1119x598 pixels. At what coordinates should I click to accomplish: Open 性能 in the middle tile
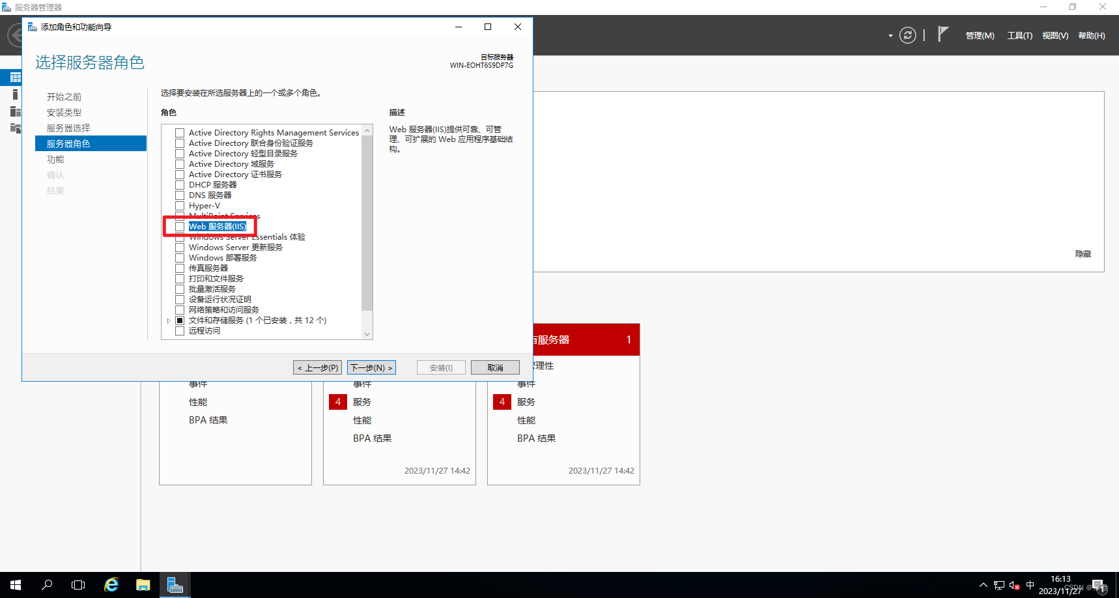coord(362,420)
